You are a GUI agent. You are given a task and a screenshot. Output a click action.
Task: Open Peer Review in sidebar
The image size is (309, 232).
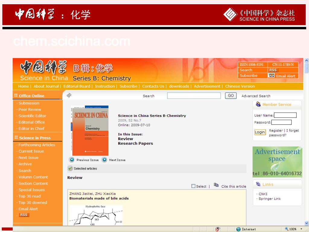coord(30,109)
